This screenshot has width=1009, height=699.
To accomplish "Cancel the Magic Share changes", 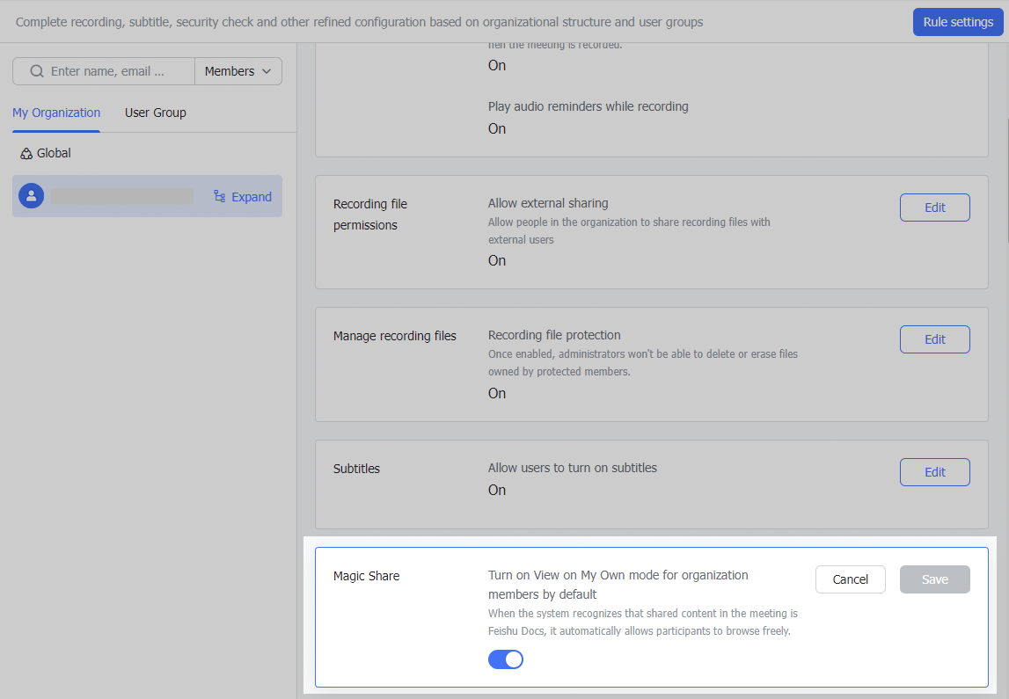I will pyautogui.click(x=850, y=579).
